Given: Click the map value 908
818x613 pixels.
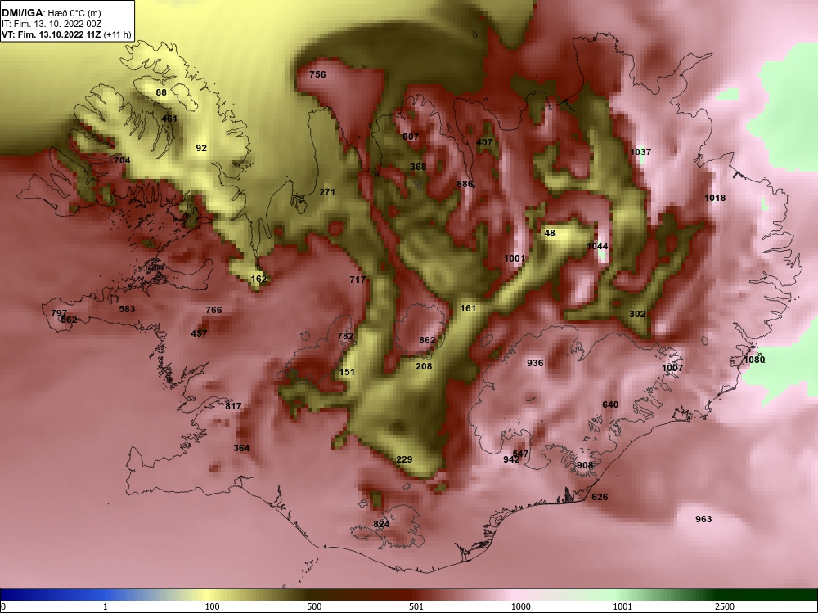Looking at the screenshot, I should click(585, 466).
